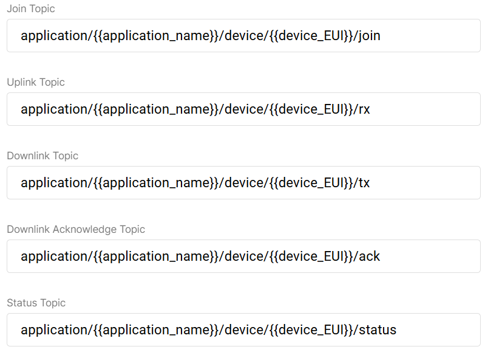Click "{{application_name}}" in the Downlink Topic field
488x355 pixels.
155,182
